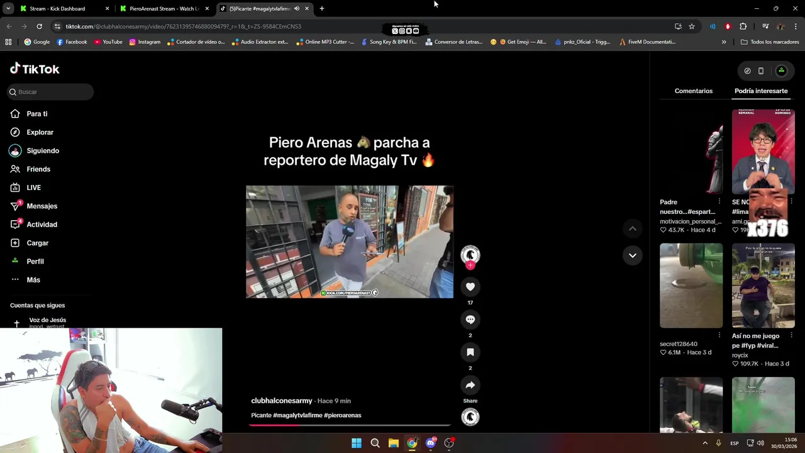The height and width of the screenshot is (453, 805).
Task: Show hidden system tray icons
Action: 705,443
